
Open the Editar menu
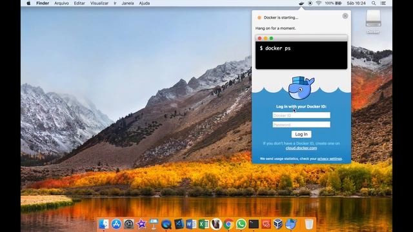(x=79, y=3)
